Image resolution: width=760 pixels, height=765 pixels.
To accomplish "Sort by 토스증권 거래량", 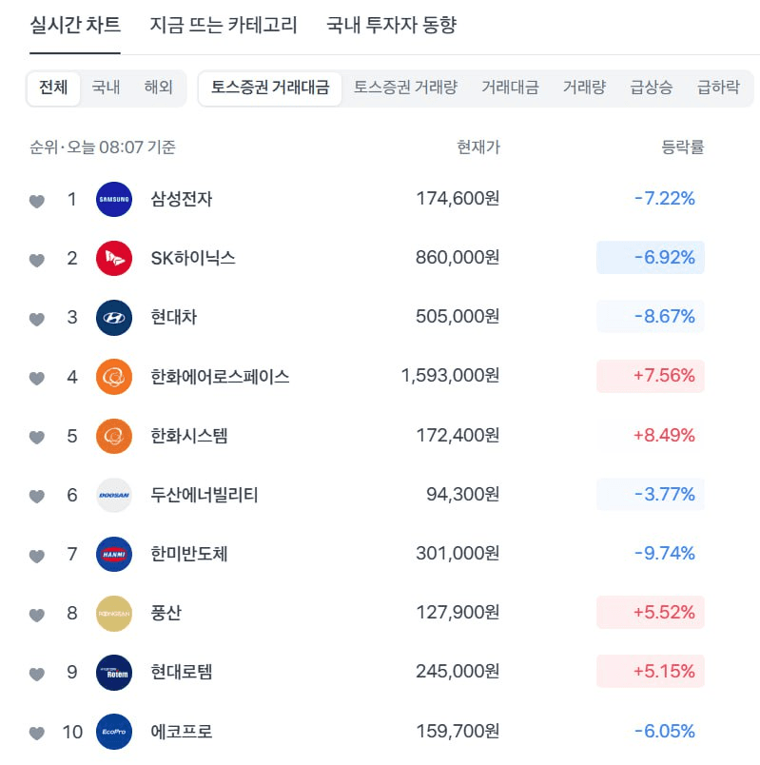I will 405,88.
